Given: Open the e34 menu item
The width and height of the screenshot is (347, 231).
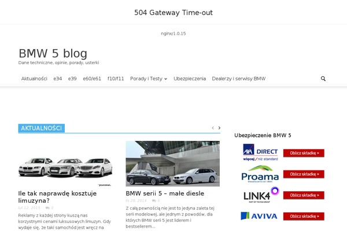Looking at the screenshot, I should click(57, 79).
